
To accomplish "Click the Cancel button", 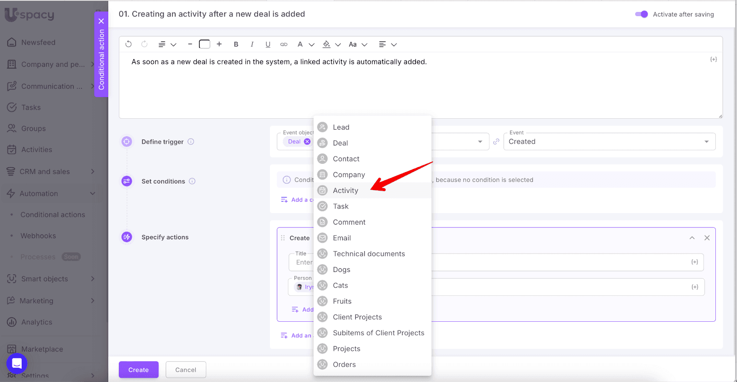I will [x=186, y=370].
